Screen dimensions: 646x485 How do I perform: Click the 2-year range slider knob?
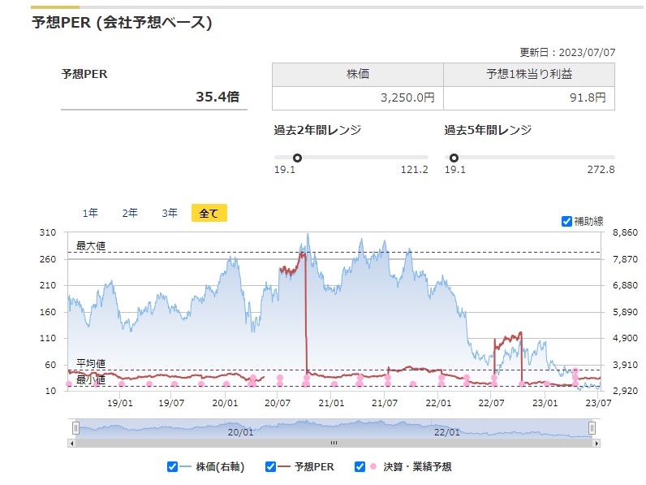tap(297, 158)
